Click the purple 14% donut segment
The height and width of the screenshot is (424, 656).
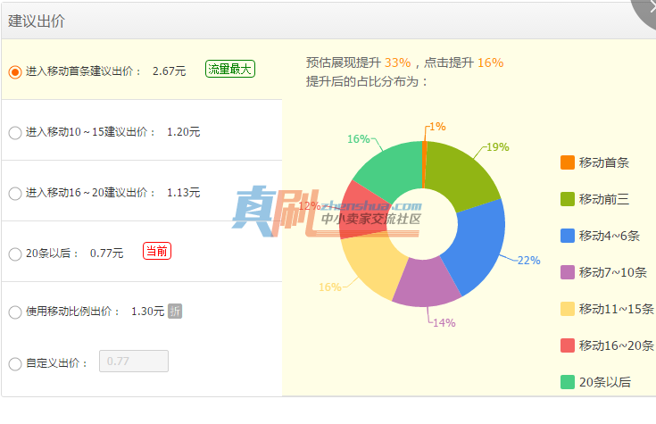(x=426, y=283)
